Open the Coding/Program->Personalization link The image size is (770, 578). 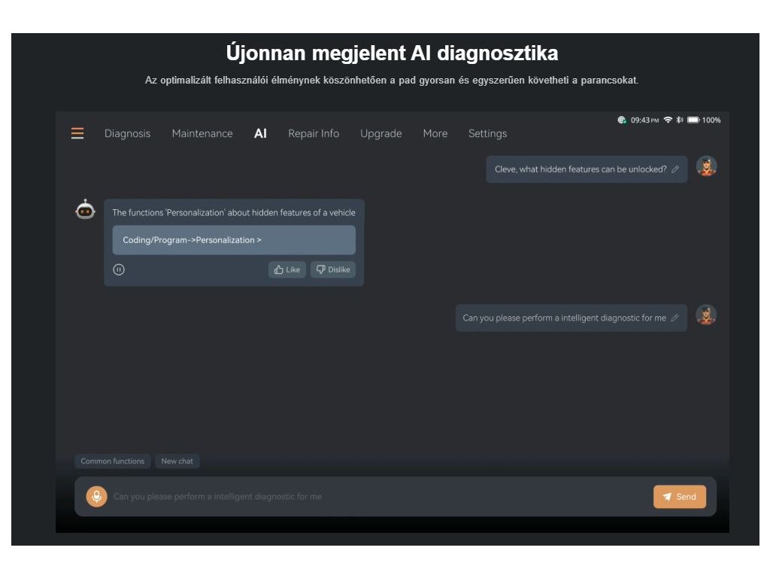click(234, 240)
